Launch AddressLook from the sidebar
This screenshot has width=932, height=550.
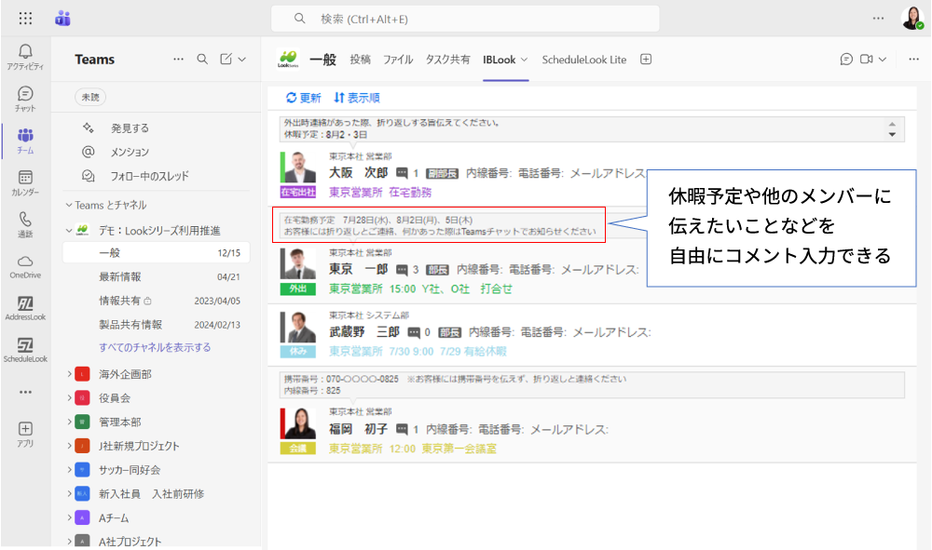[25, 308]
